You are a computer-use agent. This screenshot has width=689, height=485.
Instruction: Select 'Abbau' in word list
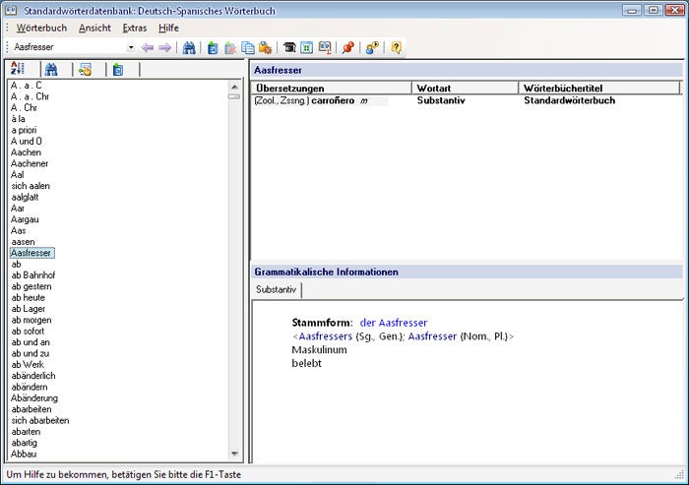24,454
